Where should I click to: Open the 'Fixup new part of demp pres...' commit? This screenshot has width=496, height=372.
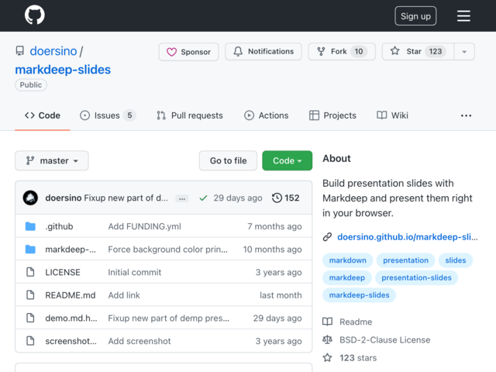[169, 319]
